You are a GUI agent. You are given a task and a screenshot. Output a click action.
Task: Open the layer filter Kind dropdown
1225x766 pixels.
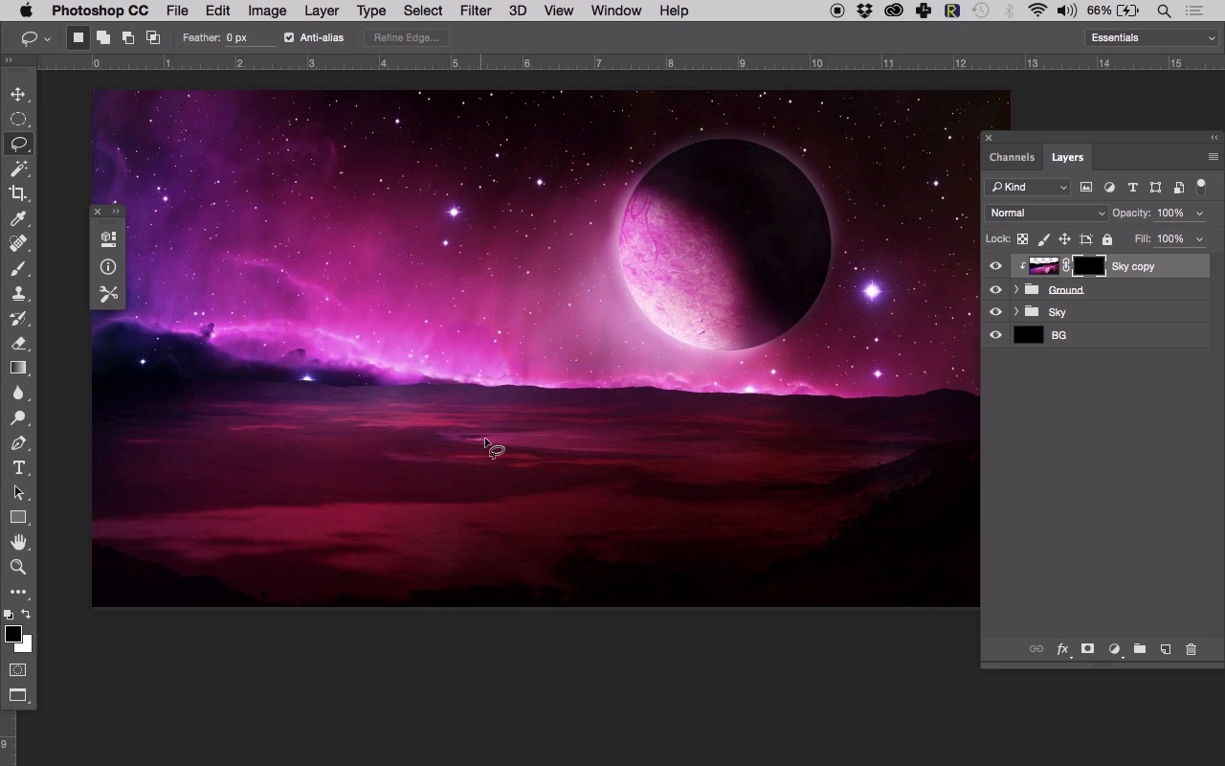coord(1028,187)
